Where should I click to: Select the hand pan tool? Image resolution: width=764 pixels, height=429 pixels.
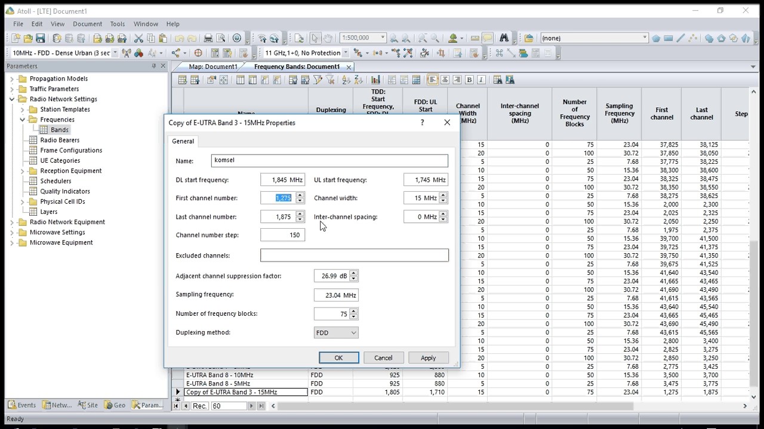(328, 38)
